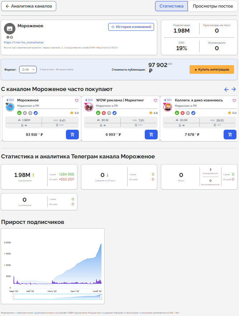Click the WOW реклама channel avatar
Image resolution: width=239 pixels, height=316 pixels.
pos(89,107)
